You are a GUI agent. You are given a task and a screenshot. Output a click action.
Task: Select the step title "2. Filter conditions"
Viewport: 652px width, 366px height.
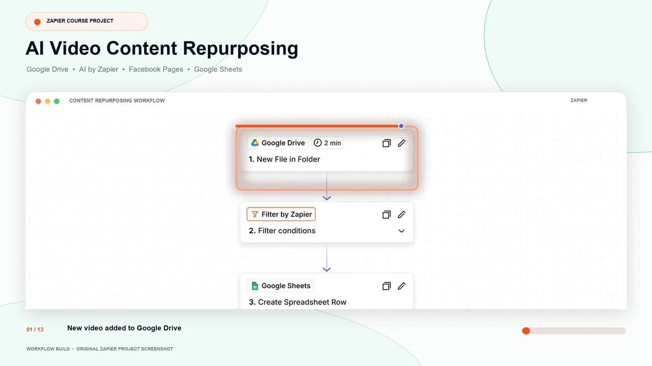(x=282, y=231)
